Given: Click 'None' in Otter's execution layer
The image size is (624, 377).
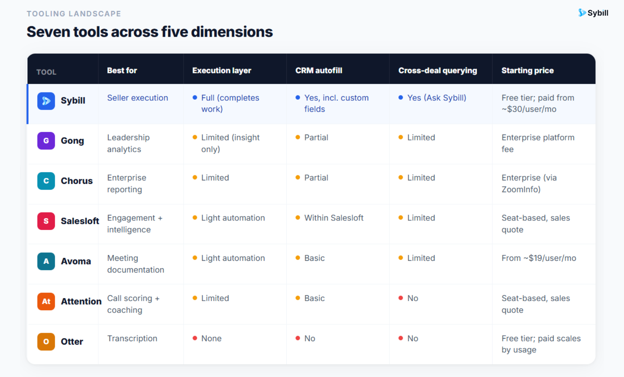Looking at the screenshot, I should tap(211, 339).
